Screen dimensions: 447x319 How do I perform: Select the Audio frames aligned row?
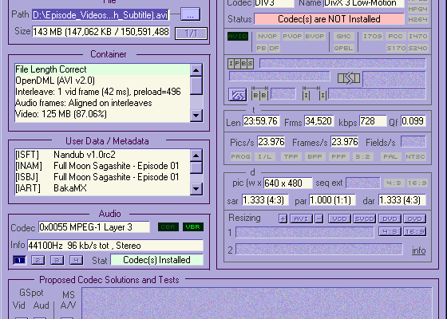pos(102,103)
